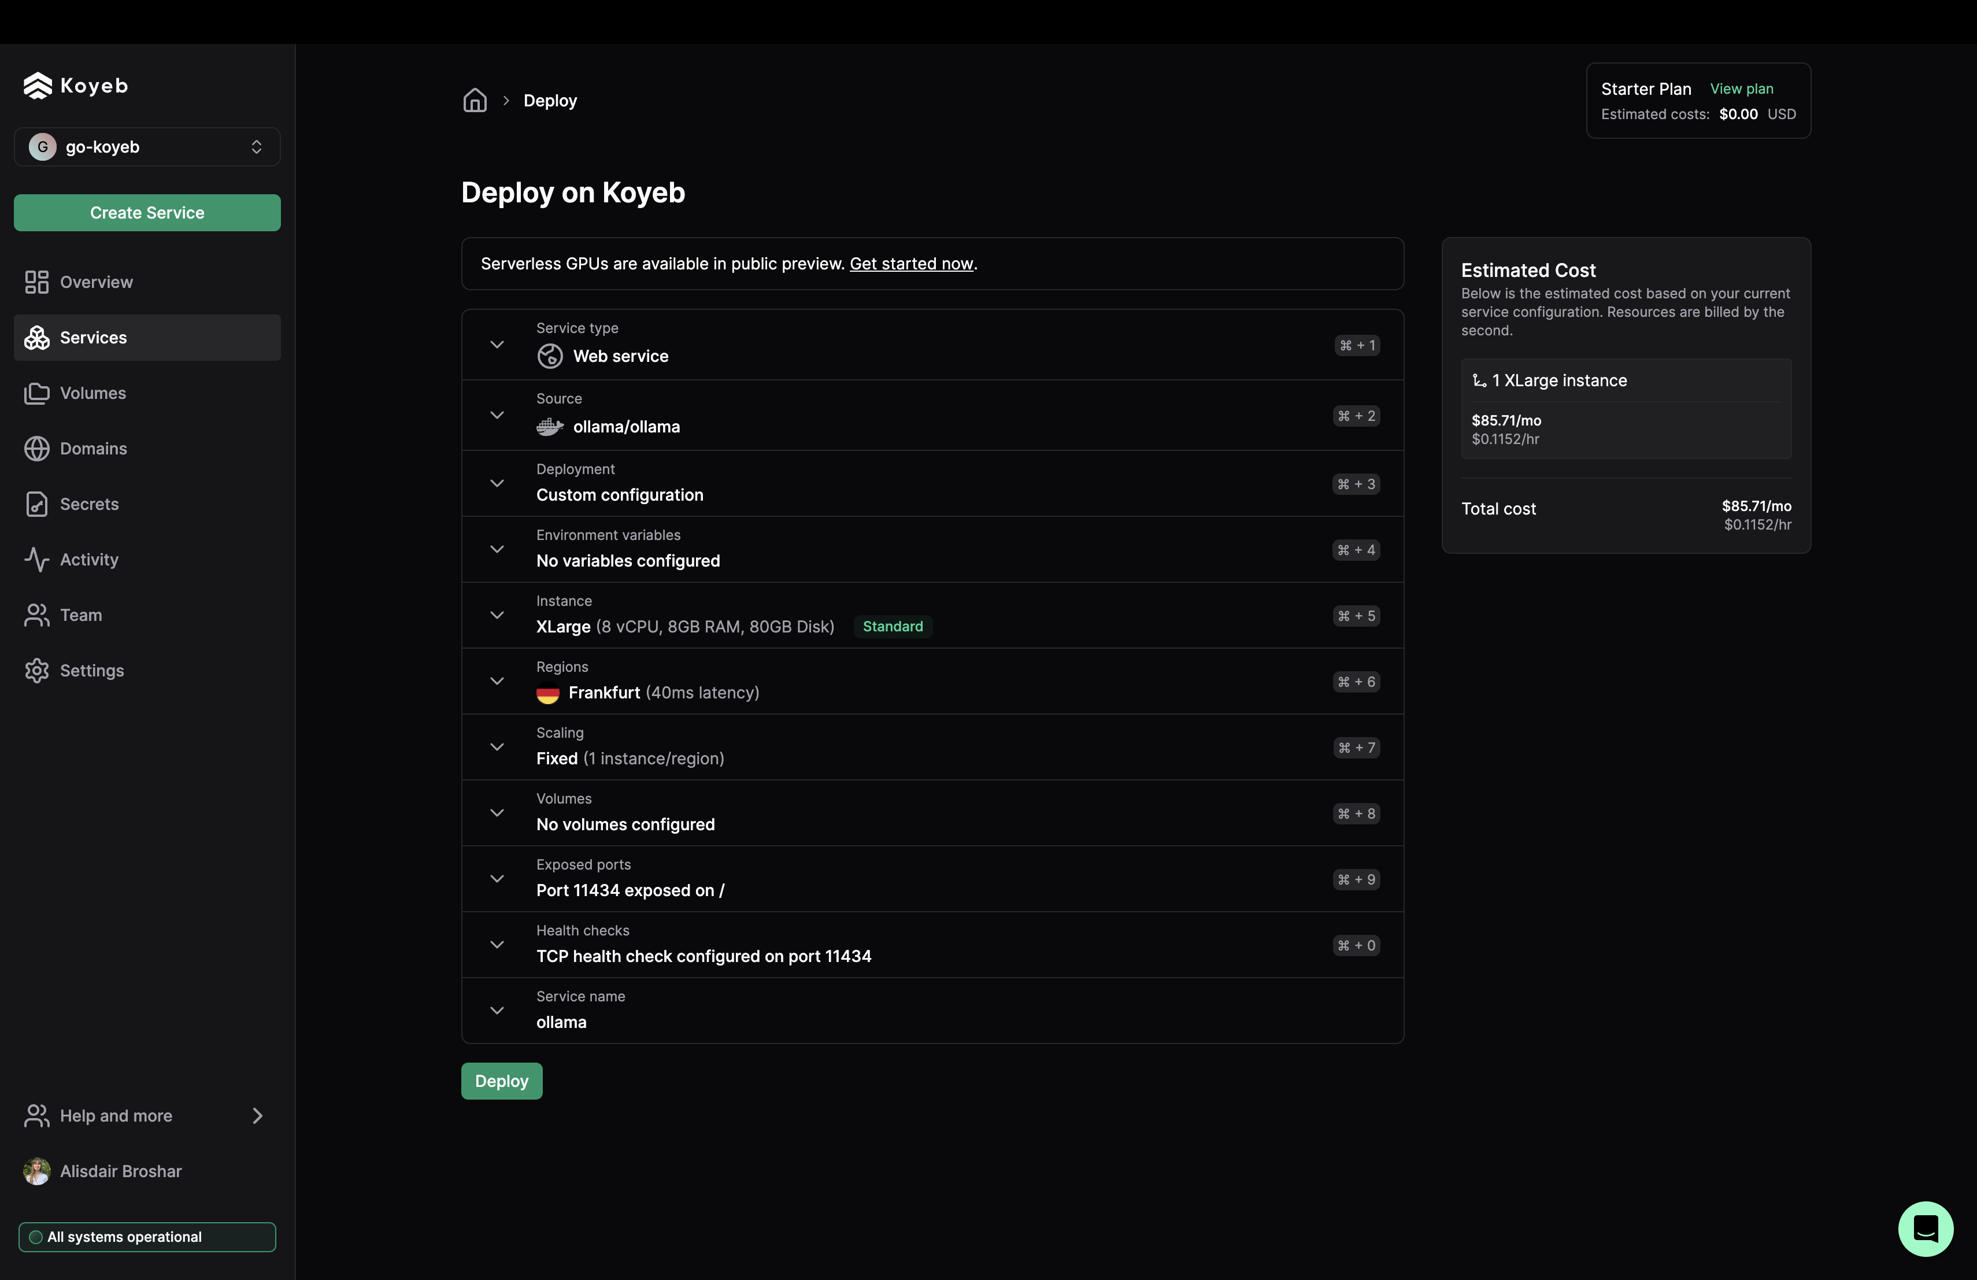Click the No volumes configured text
This screenshot has width=1977, height=1280.
point(625,825)
